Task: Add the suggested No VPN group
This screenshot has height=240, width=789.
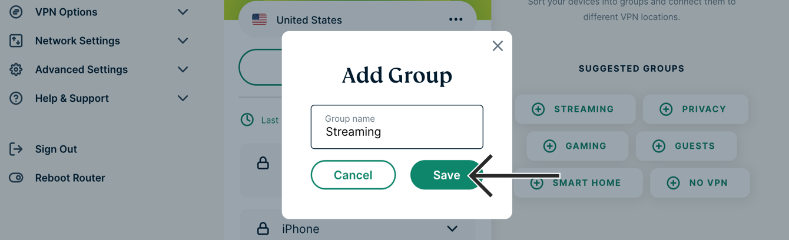Action: (700, 183)
